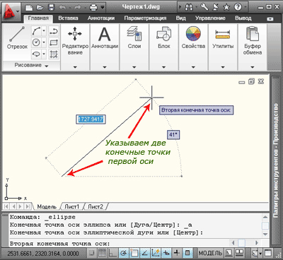Screen dimensions: 283x260
Task: Expand the circle tool dropdown arrow
Action: click(x=44, y=42)
